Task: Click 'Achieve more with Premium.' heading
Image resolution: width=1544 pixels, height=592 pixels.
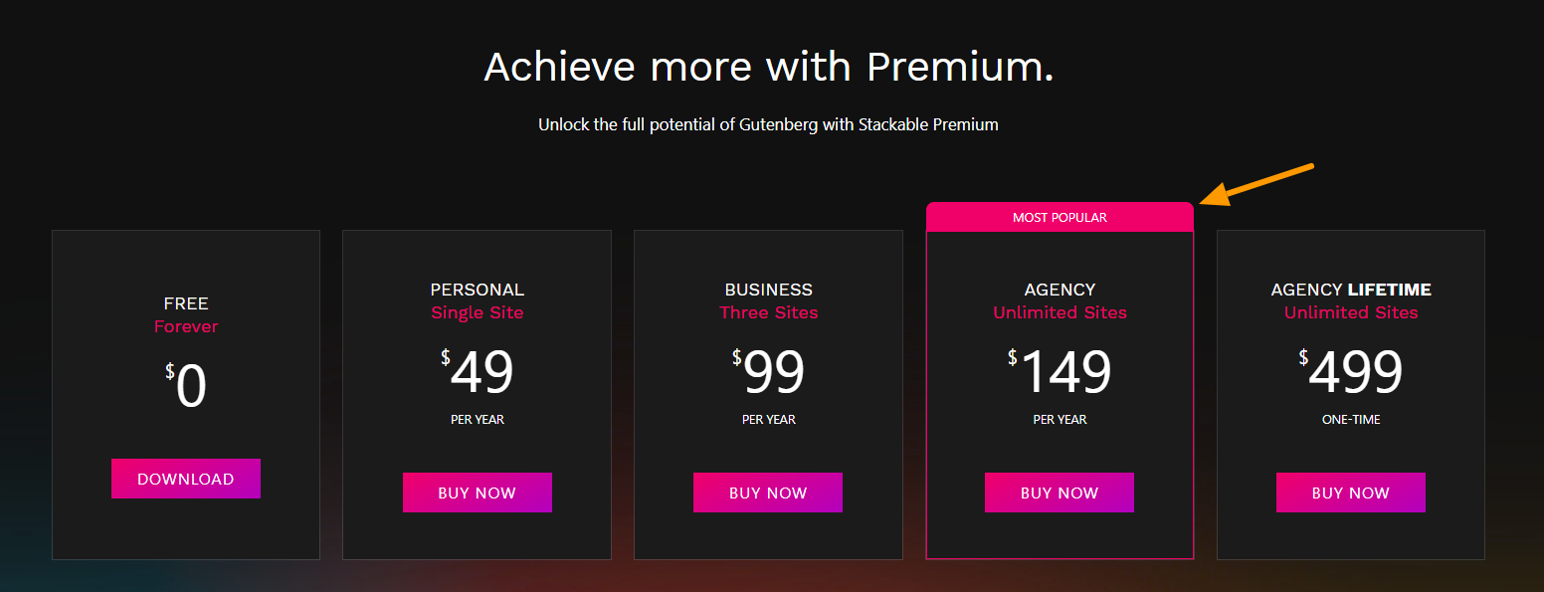Action: pyautogui.click(x=768, y=67)
